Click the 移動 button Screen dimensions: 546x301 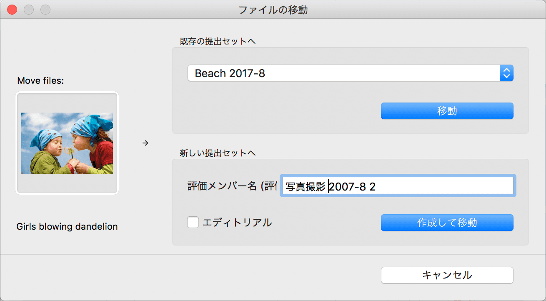tap(447, 111)
